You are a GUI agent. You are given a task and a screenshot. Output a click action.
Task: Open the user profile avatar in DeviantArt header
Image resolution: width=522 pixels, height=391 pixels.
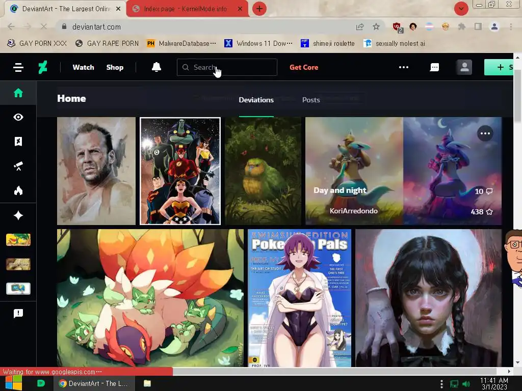pyautogui.click(x=464, y=67)
